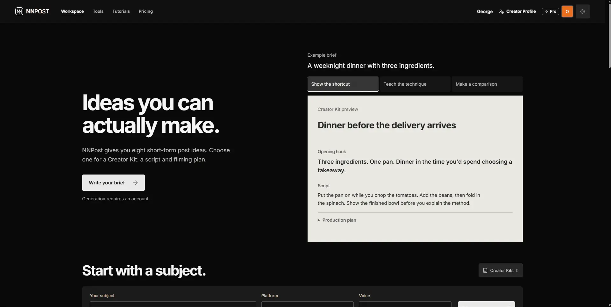Click the 'Opening hook' label
This screenshot has width=611, height=307.
[x=332, y=152]
